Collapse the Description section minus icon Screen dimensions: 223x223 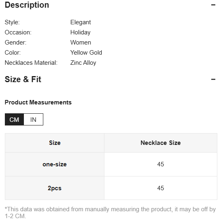tap(213, 5)
